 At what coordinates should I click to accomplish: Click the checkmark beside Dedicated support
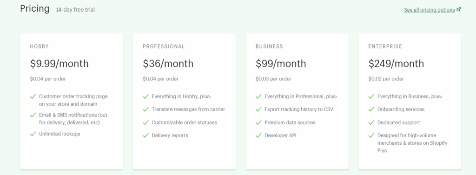pyautogui.click(x=371, y=122)
